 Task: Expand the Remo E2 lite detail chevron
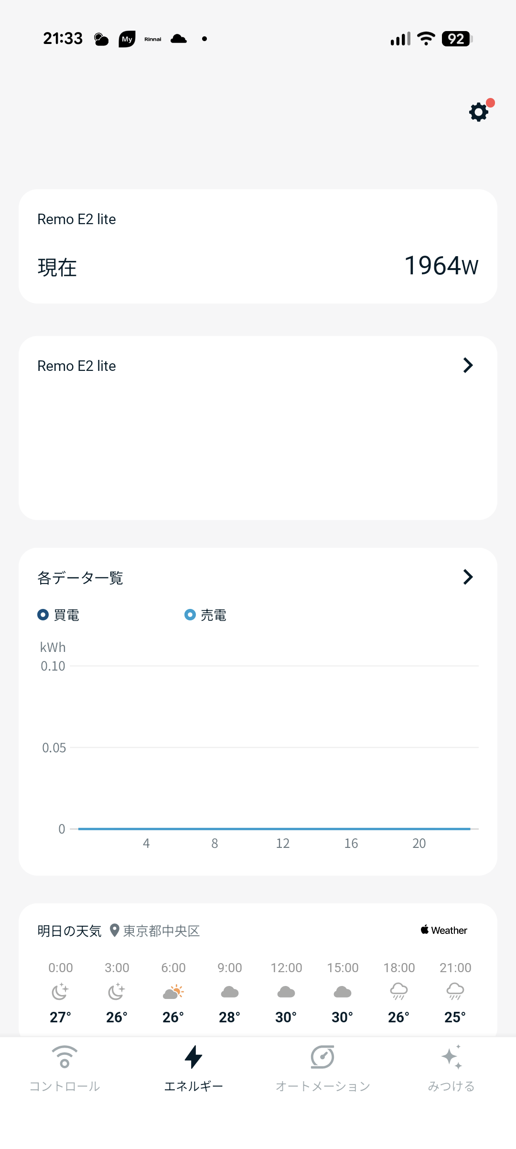click(x=468, y=365)
